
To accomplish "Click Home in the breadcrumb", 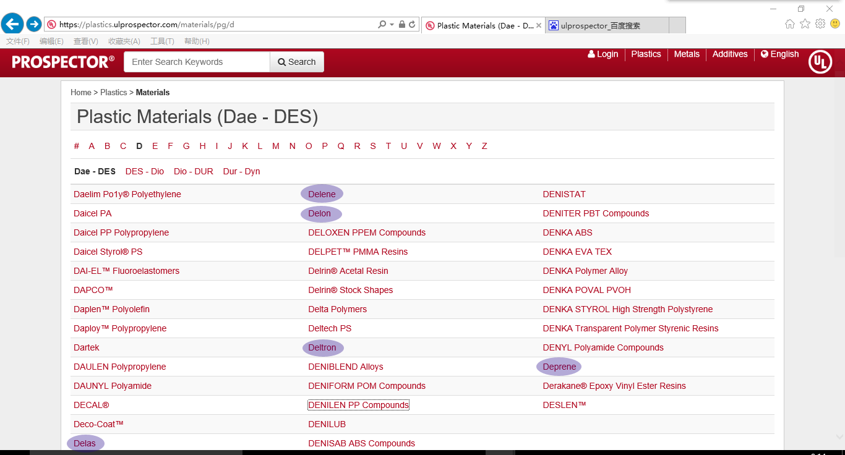I will pyautogui.click(x=81, y=92).
